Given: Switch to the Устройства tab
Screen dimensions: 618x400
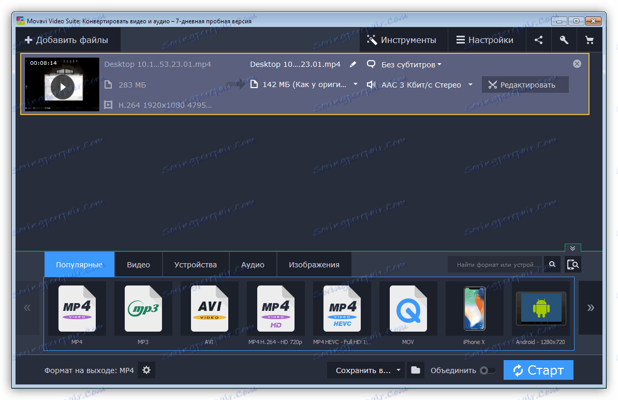Looking at the screenshot, I should pyautogui.click(x=196, y=264).
